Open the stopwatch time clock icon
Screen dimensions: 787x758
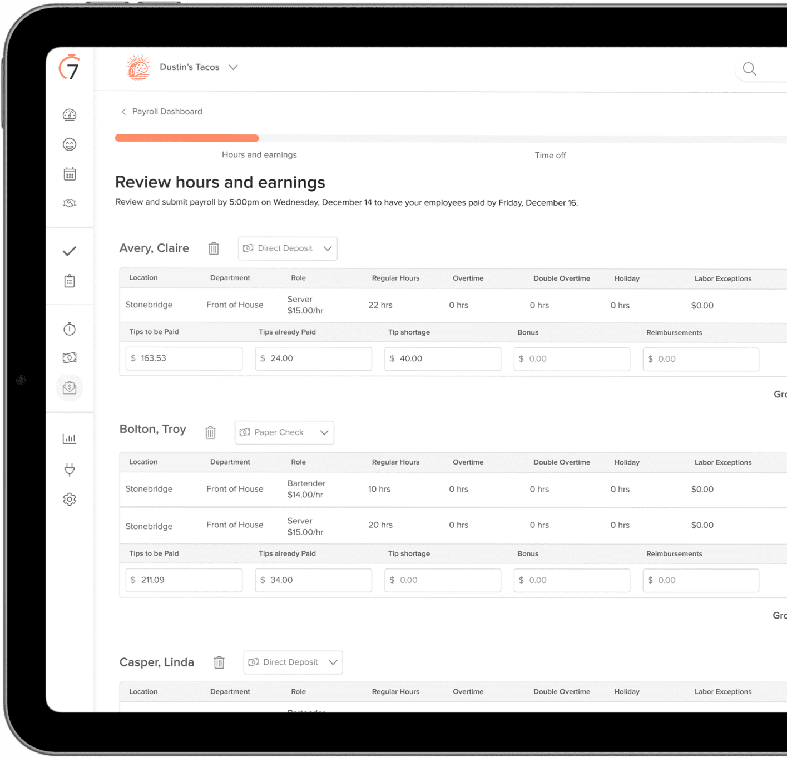(70, 328)
